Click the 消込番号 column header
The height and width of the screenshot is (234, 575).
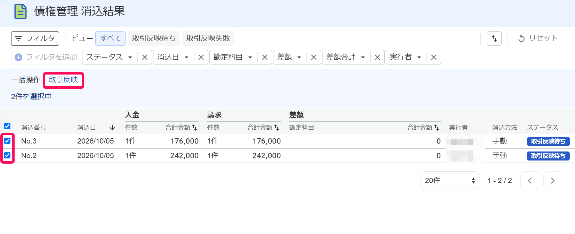(x=33, y=128)
